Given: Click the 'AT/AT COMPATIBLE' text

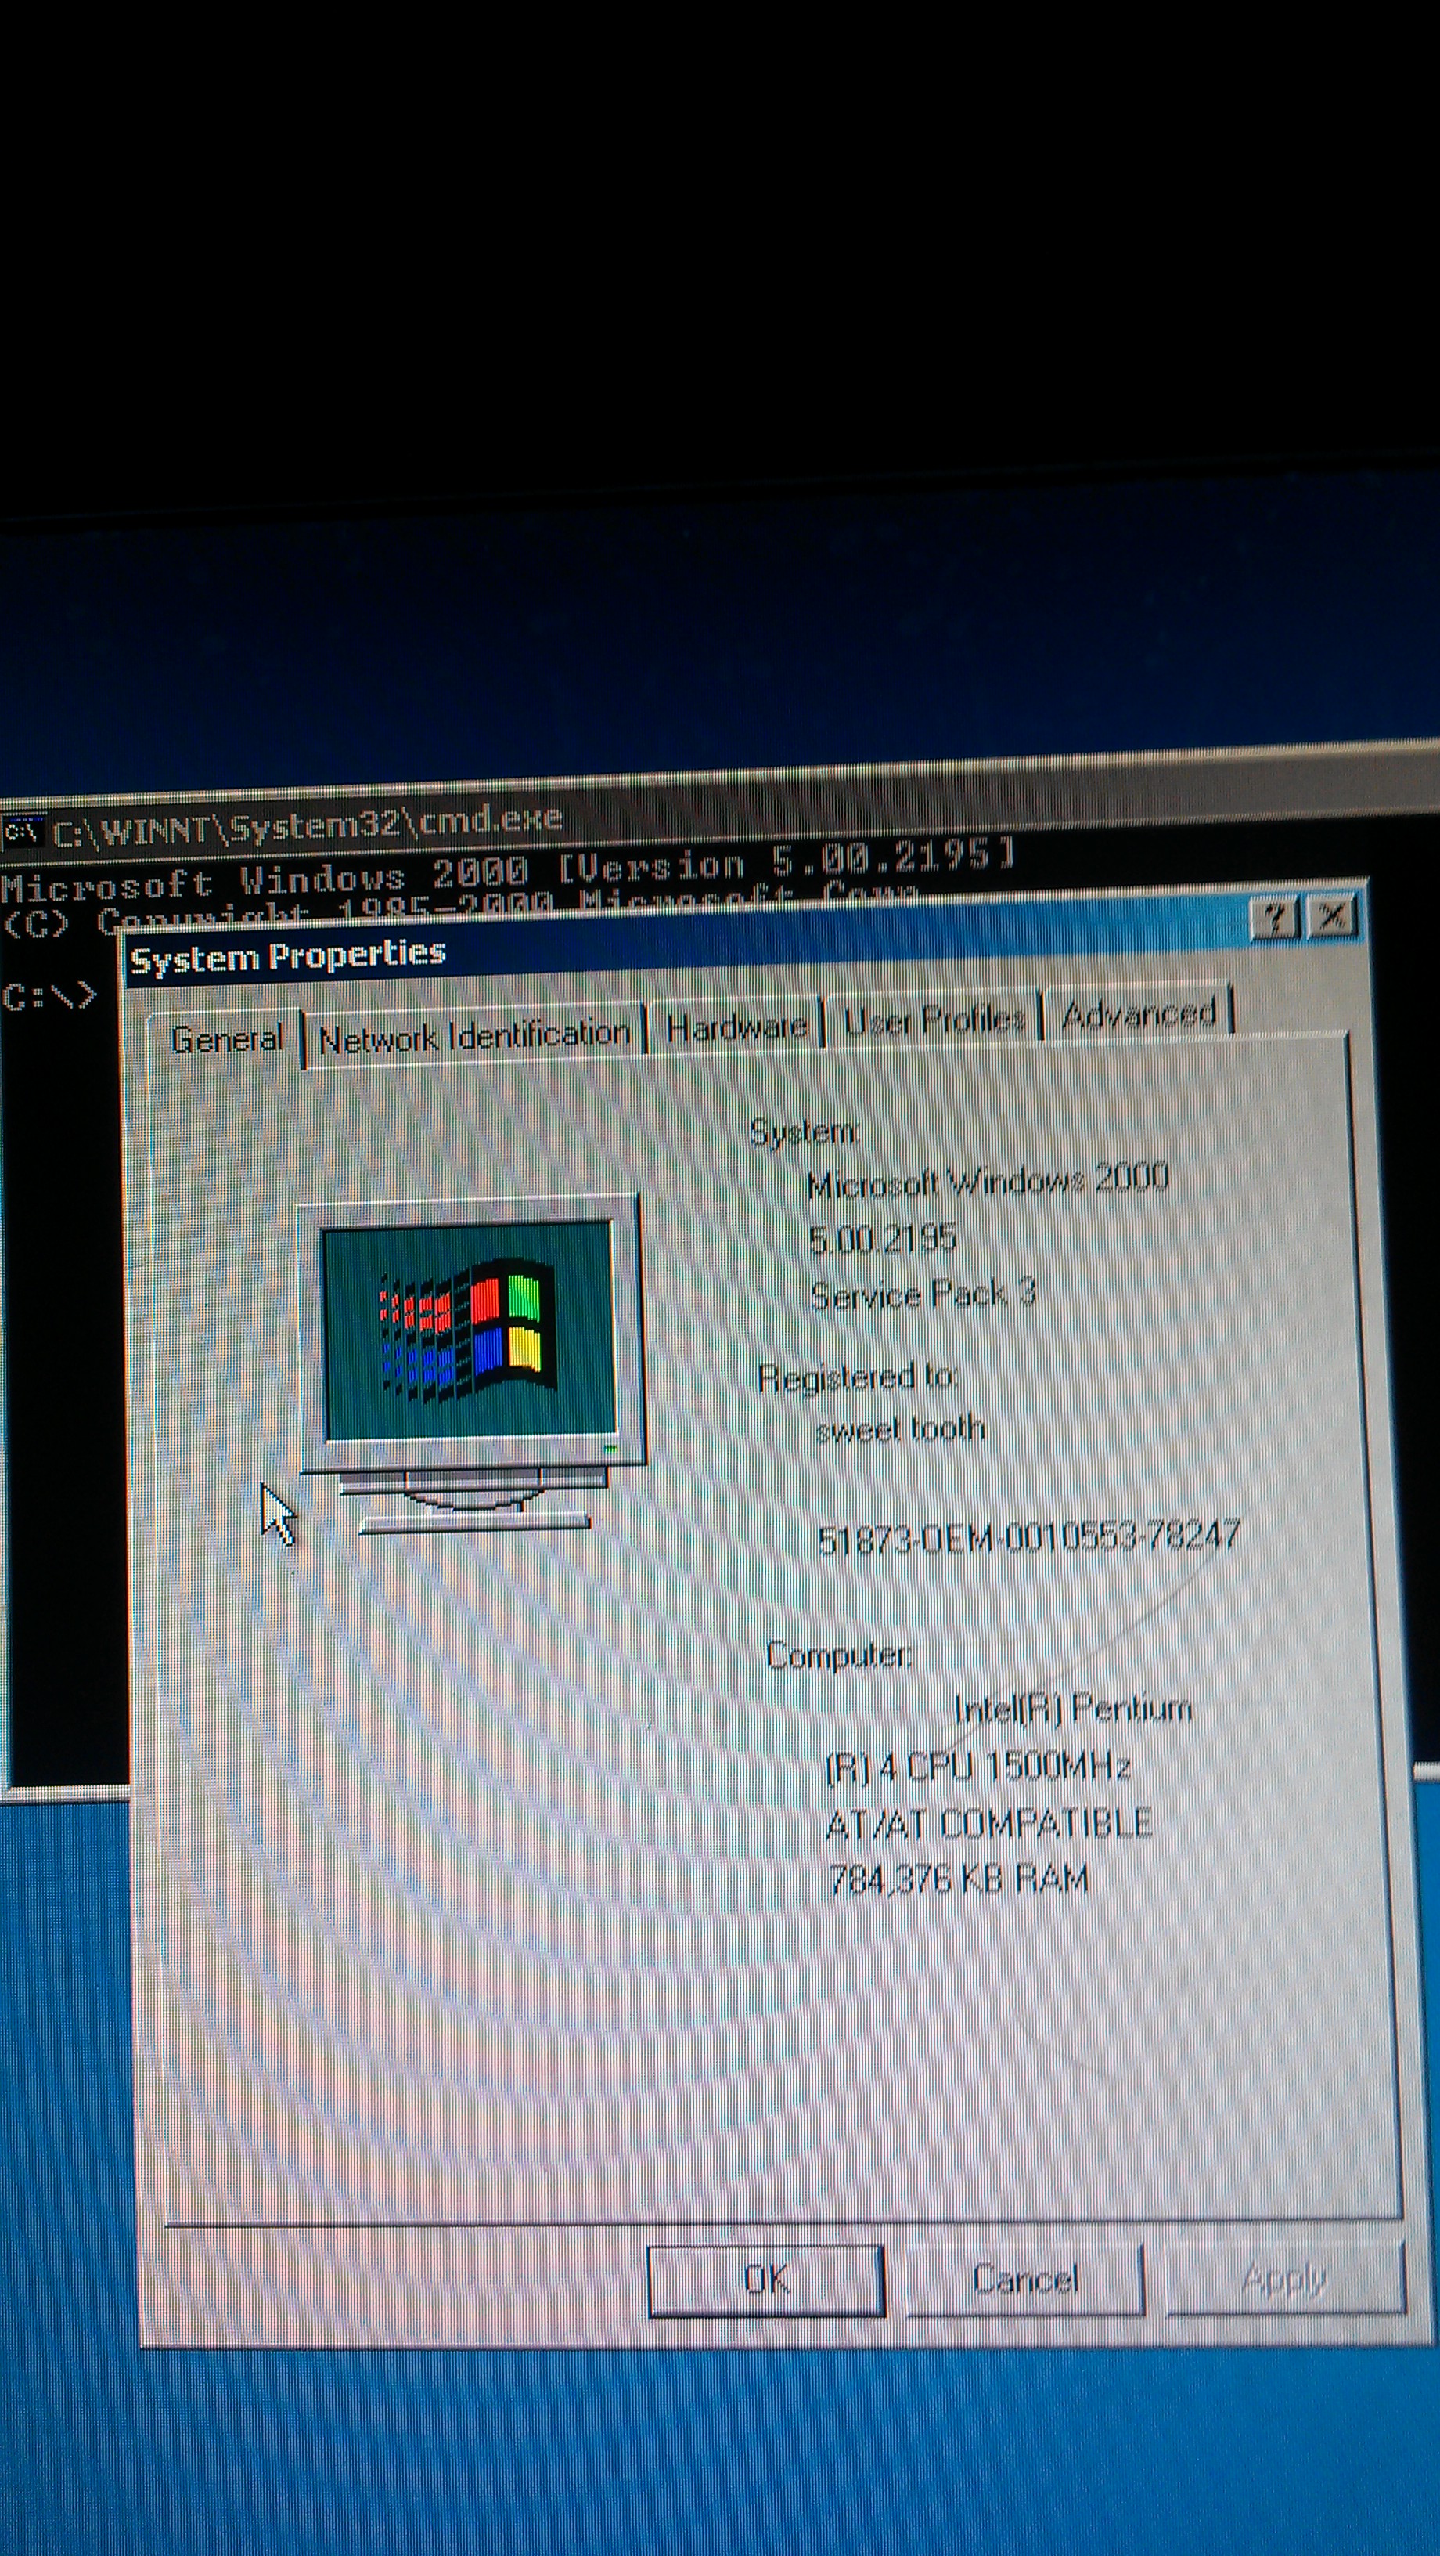Looking at the screenshot, I should coord(988,1823).
